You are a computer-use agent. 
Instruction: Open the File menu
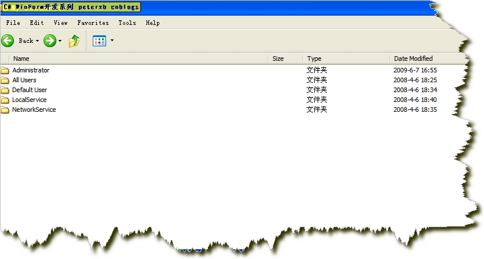13,23
